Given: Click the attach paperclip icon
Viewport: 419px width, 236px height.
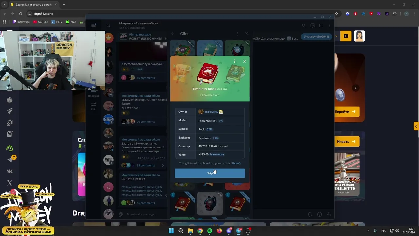Looking at the screenshot, I should pyautogui.click(x=121, y=214).
